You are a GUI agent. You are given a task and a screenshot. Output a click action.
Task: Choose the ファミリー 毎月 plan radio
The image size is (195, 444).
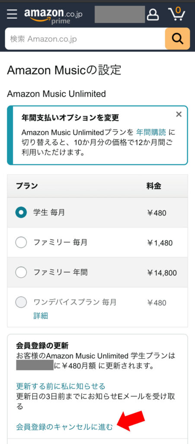[x=21, y=242]
